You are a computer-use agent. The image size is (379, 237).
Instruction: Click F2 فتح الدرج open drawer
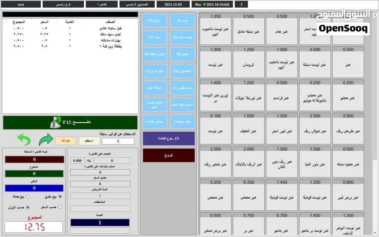(155, 71)
